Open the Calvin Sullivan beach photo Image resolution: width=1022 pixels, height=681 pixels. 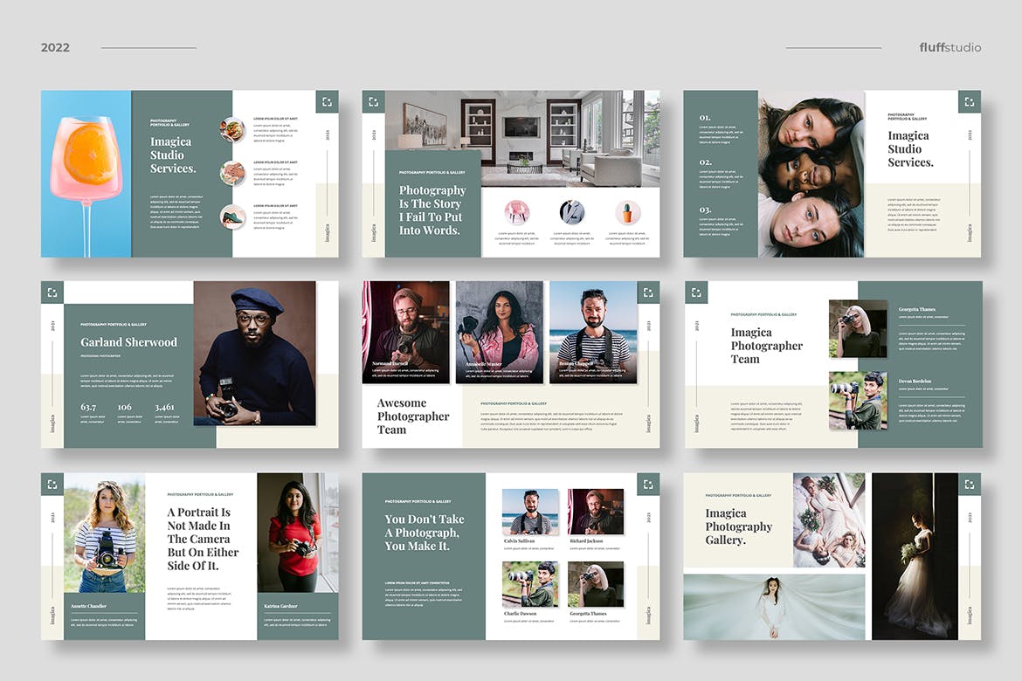[x=530, y=512]
